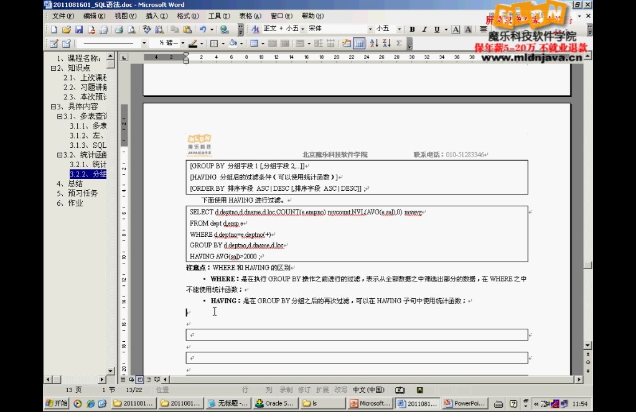Click the Insert Table icon
The height and width of the screenshot is (412, 636).
254,43
